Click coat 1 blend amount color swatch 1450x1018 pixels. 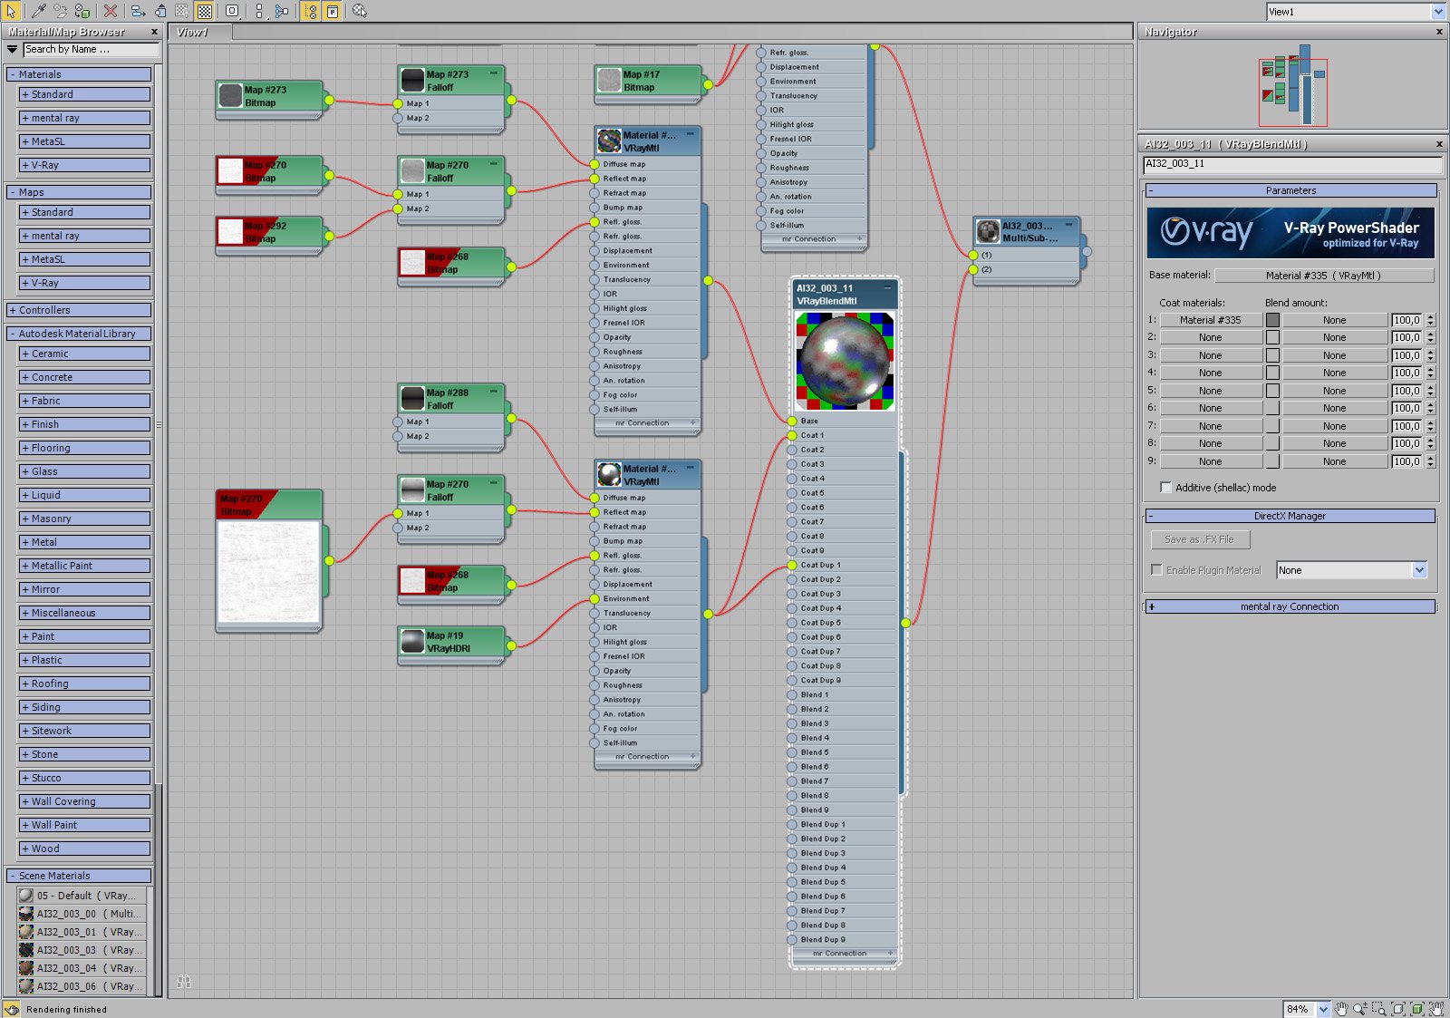1272,320
